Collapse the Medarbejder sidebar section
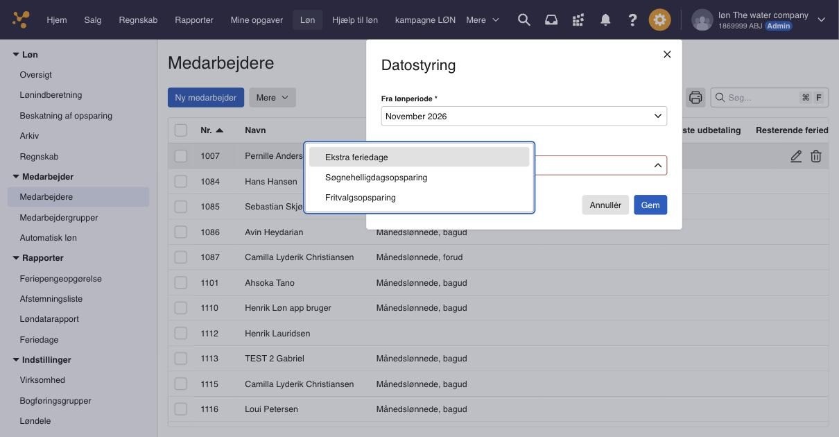The image size is (839, 437). click(x=16, y=177)
